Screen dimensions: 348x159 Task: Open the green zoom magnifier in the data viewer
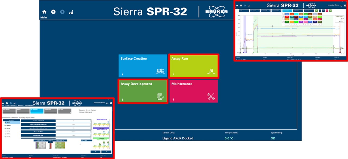[x=316, y=11]
